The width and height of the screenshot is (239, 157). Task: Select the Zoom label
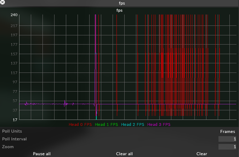(8, 147)
